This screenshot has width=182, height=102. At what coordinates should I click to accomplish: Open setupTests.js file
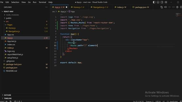tap(25, 58)
